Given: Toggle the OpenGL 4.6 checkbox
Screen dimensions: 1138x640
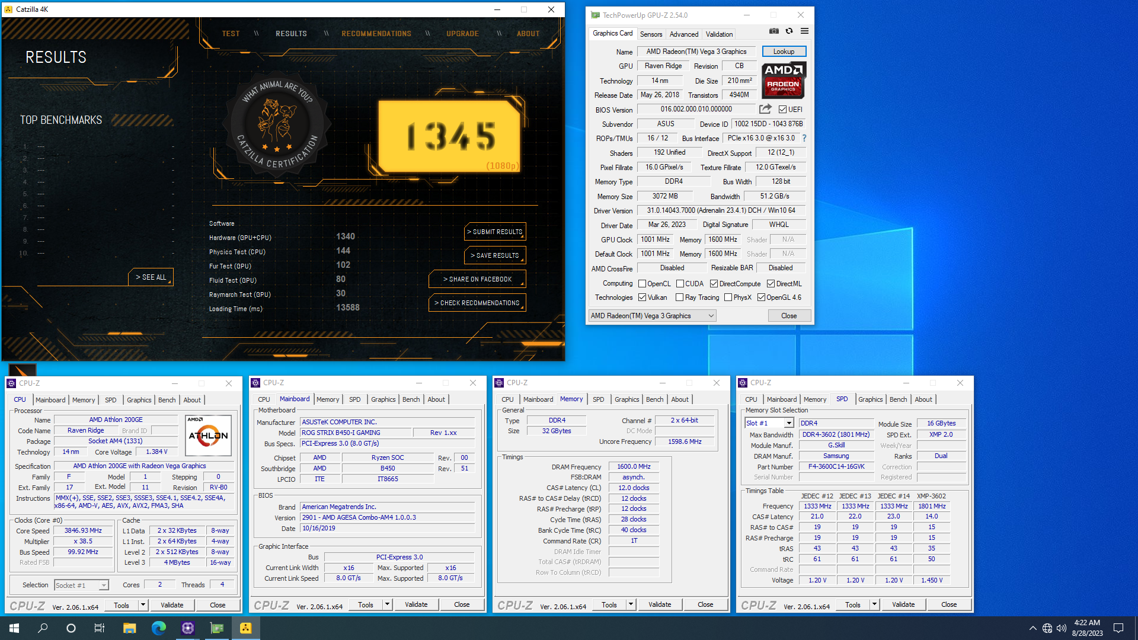Looking at the screenshot, I should [761, 297].
